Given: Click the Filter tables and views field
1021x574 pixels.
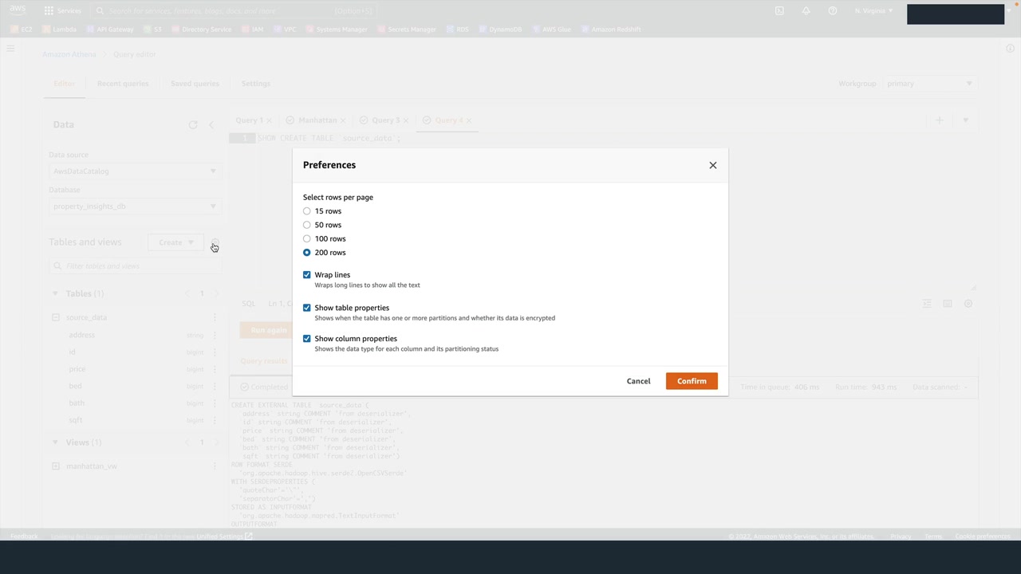Looking at the screenshot, I should coord(134,266).
